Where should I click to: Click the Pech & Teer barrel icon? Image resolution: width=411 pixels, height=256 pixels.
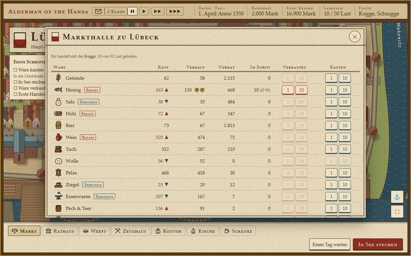pyautogui.click(x=59, y=208)
